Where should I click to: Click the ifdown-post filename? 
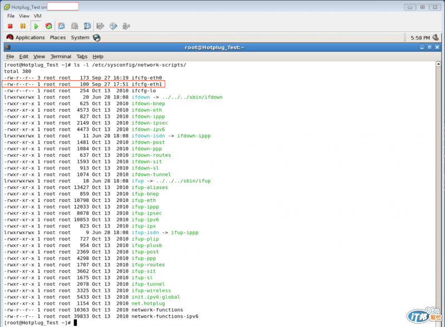pyautogui.click(x=148, y=142)
